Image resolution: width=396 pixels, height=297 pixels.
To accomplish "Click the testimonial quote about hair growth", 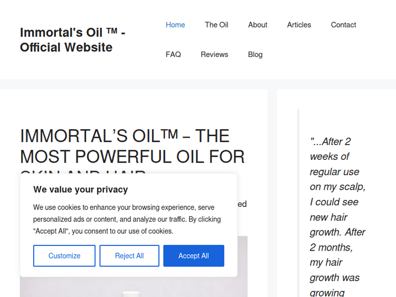I will [x=337, y=216].
